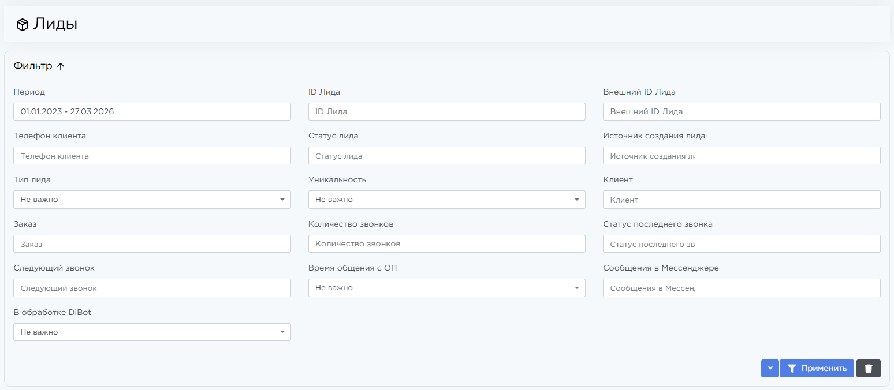Click the Внешний ID Лида field
Screen dimensions: 894x390
coord(741,111)
